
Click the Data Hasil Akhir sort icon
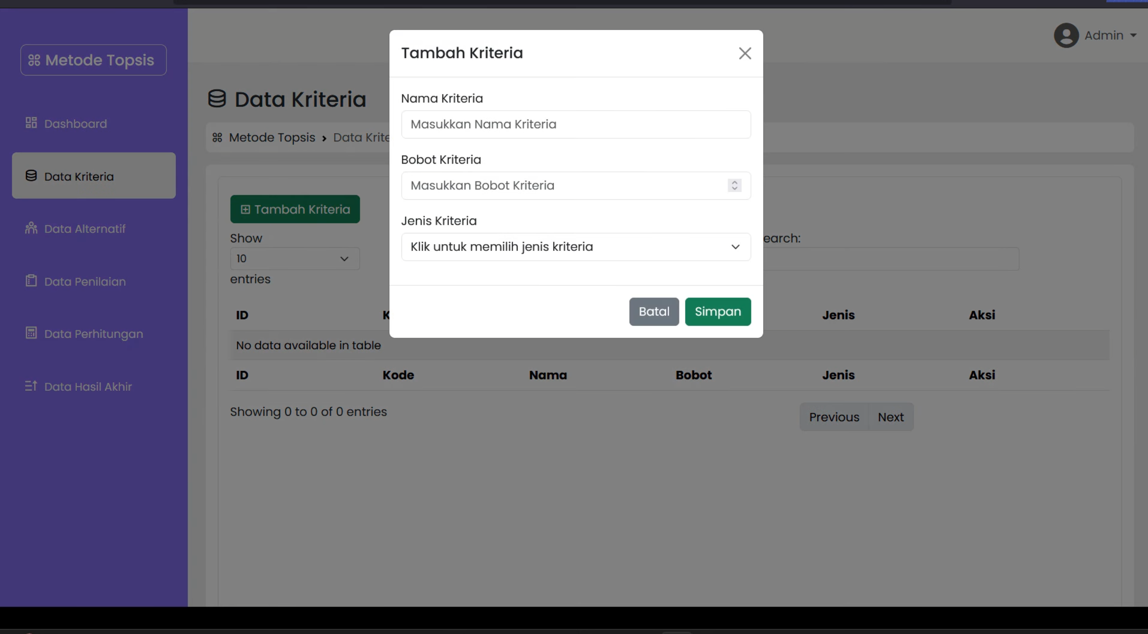31,386
